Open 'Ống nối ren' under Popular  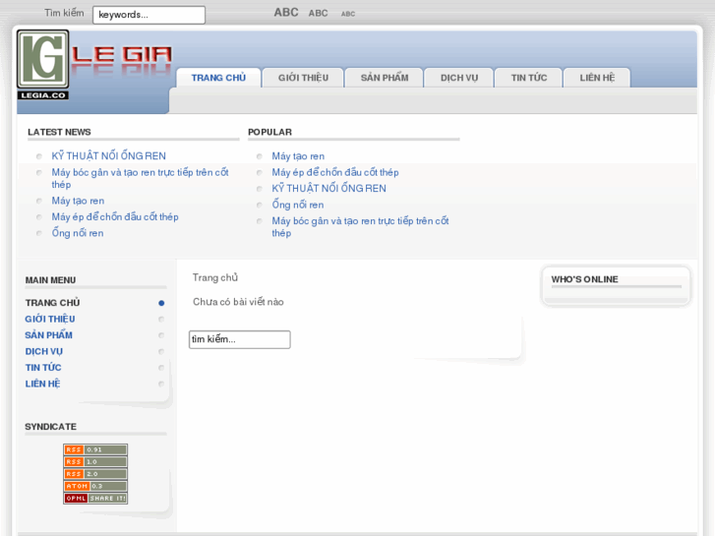pos(298,205)
